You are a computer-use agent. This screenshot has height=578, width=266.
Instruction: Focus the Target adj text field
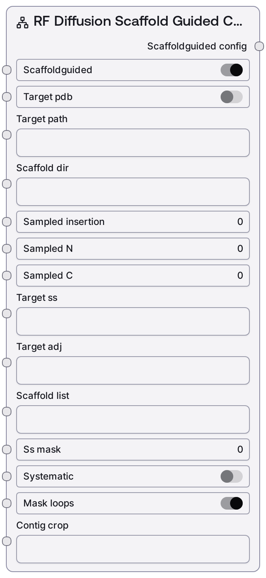[x=133, y=370]
